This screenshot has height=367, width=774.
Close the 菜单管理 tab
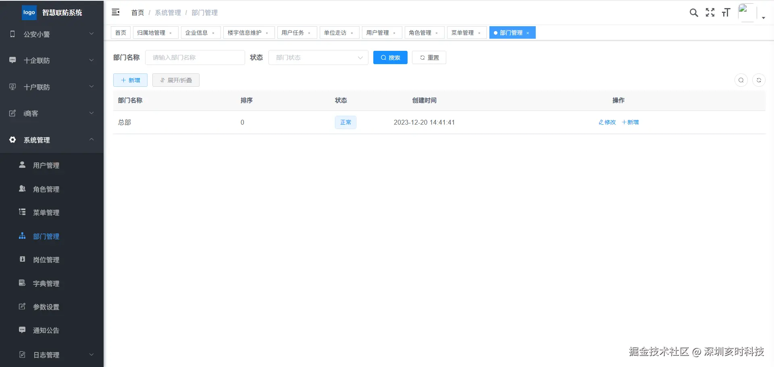[x=479, y=33]
